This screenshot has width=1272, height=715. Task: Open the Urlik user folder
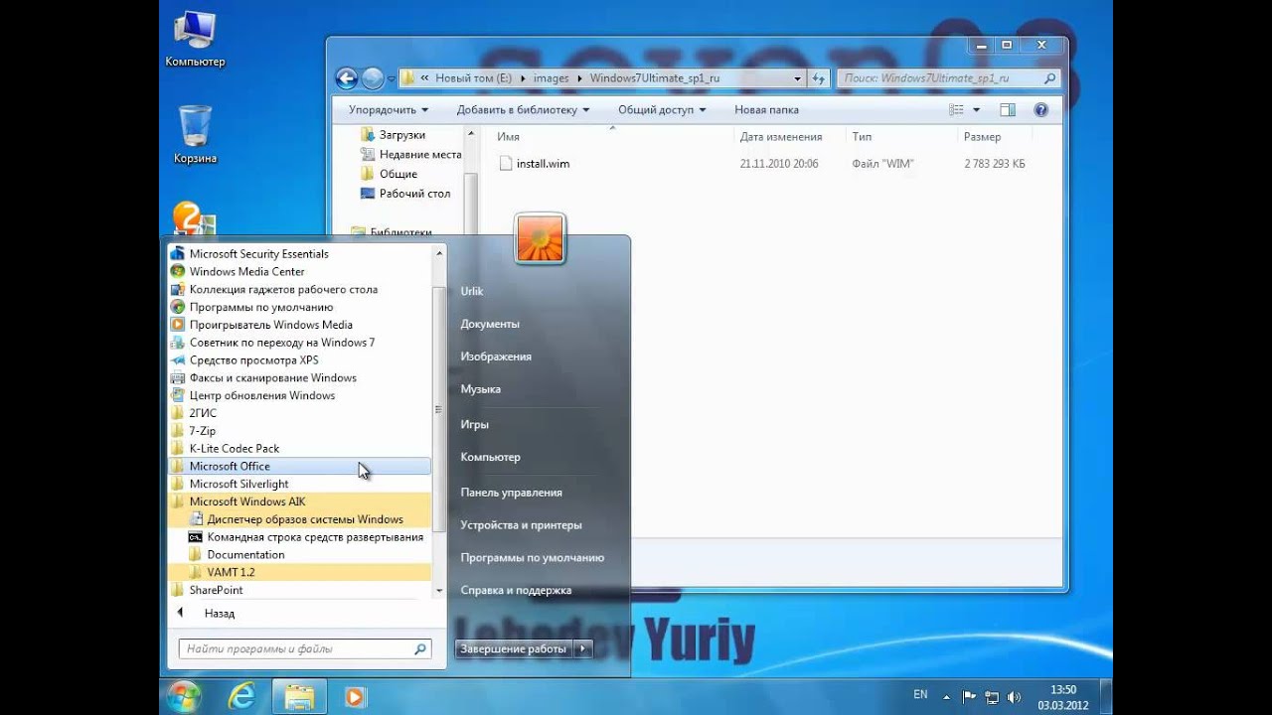coord(472,291)
